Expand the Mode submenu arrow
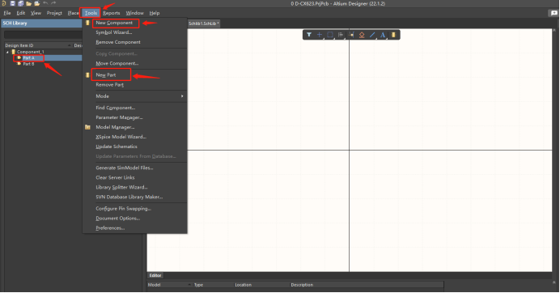 tap(182, 96)
